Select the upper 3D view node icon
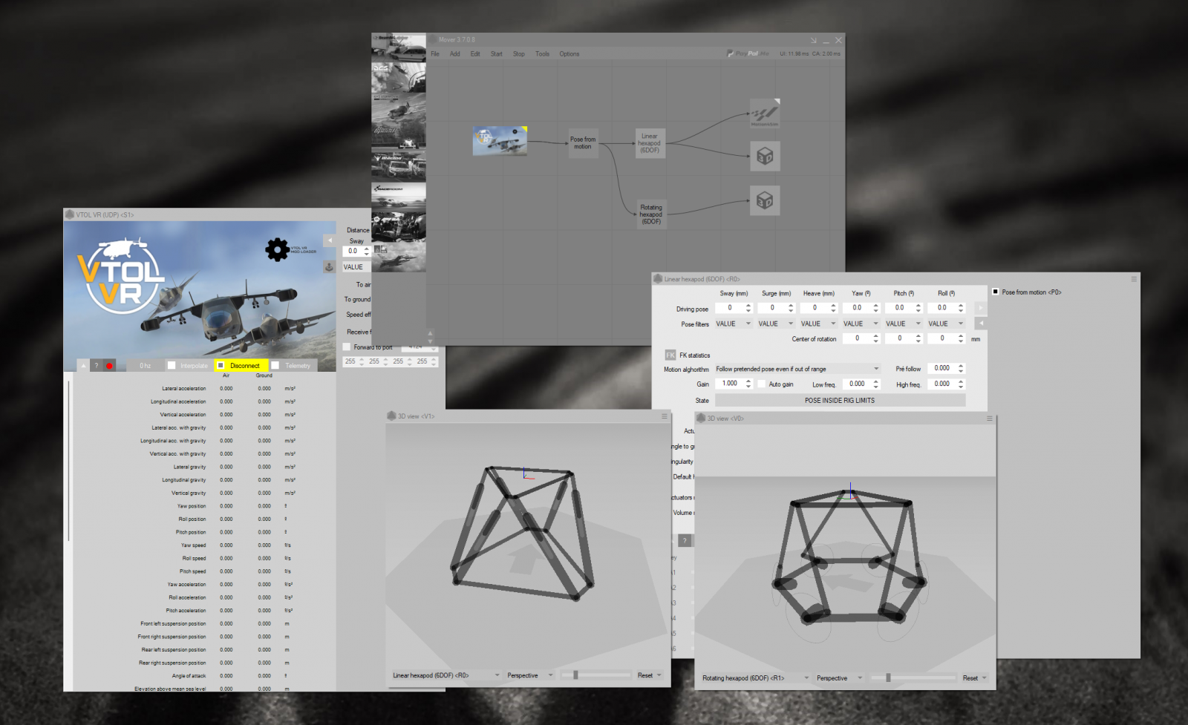 (765, 157)
